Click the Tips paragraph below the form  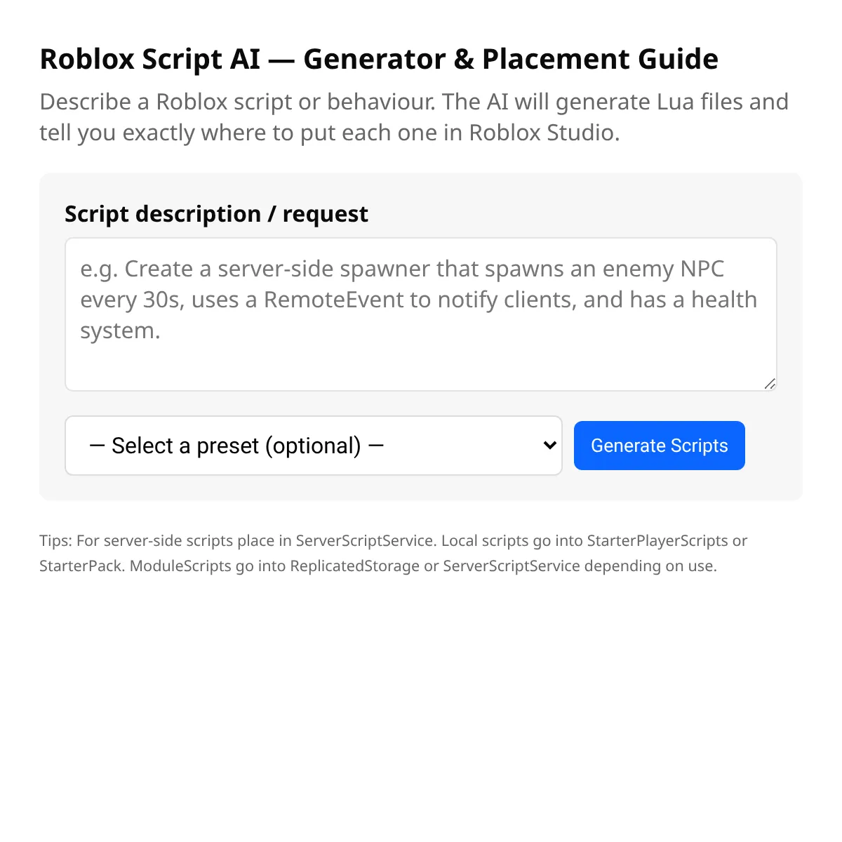pyautogui.click(x=393, y=554)
